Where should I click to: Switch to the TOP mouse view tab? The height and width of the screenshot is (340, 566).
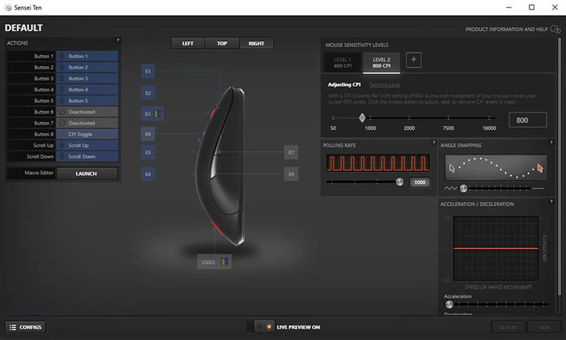coord(221,43)
